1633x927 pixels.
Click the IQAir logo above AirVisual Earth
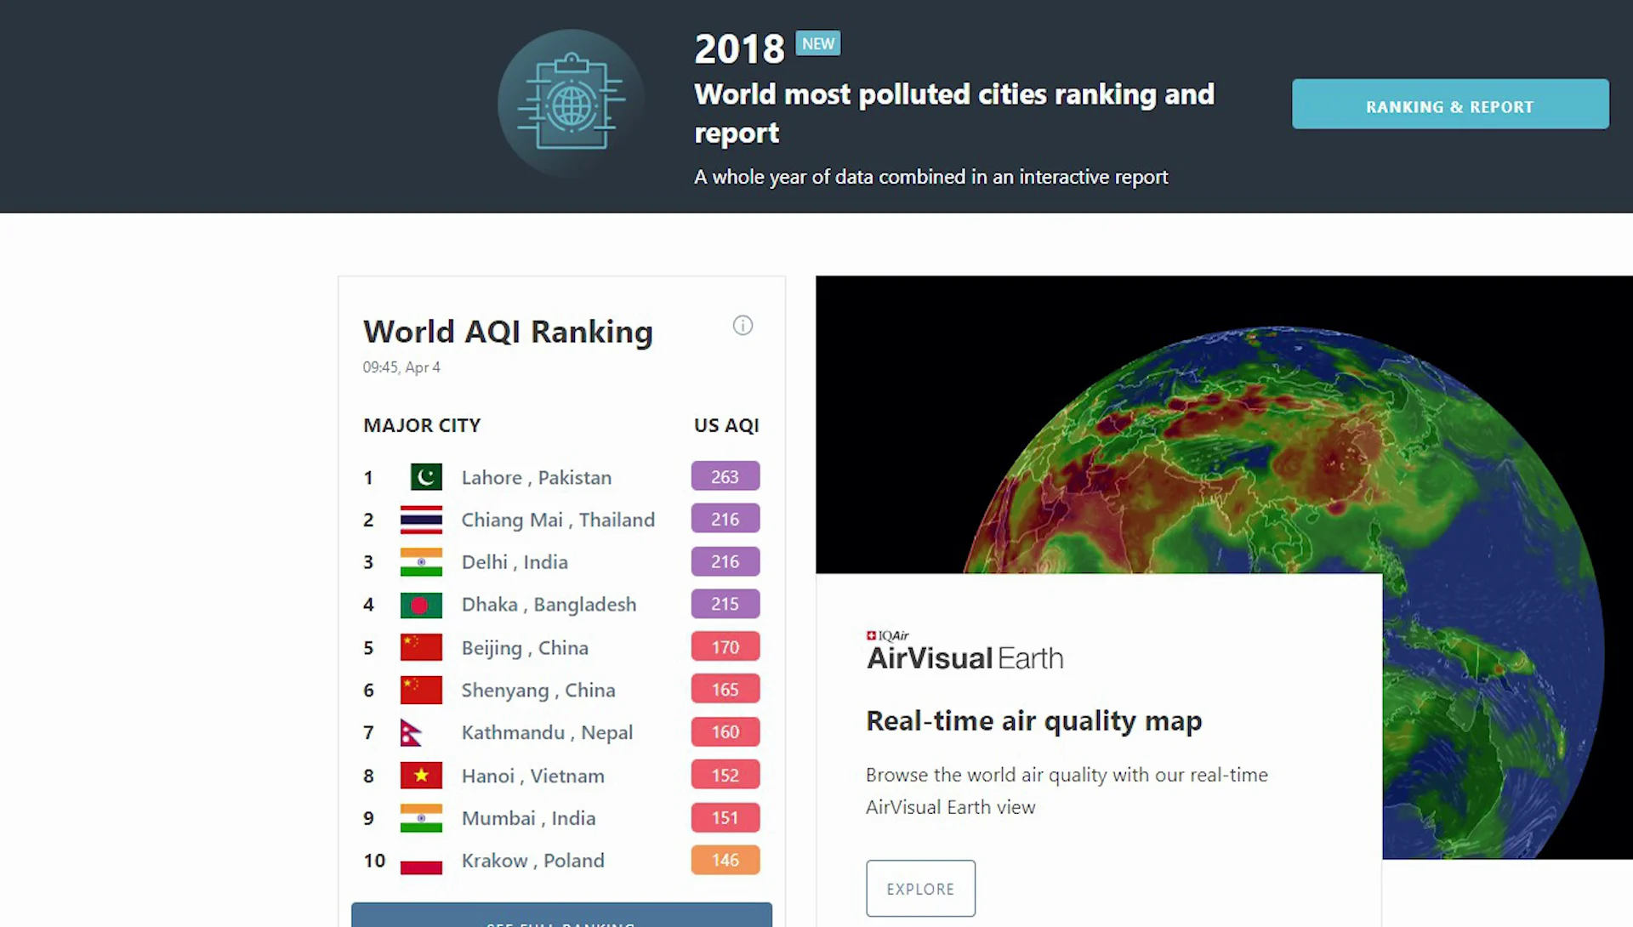coord(888,635)
